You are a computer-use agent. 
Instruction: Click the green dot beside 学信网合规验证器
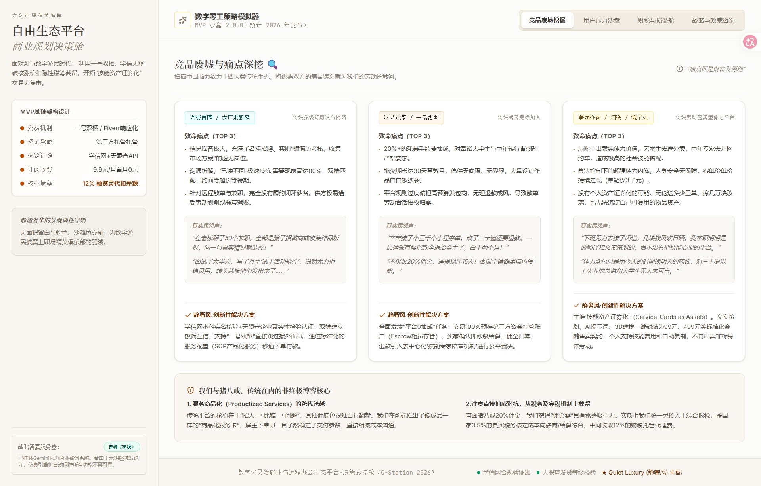click(x=478, y=473)
